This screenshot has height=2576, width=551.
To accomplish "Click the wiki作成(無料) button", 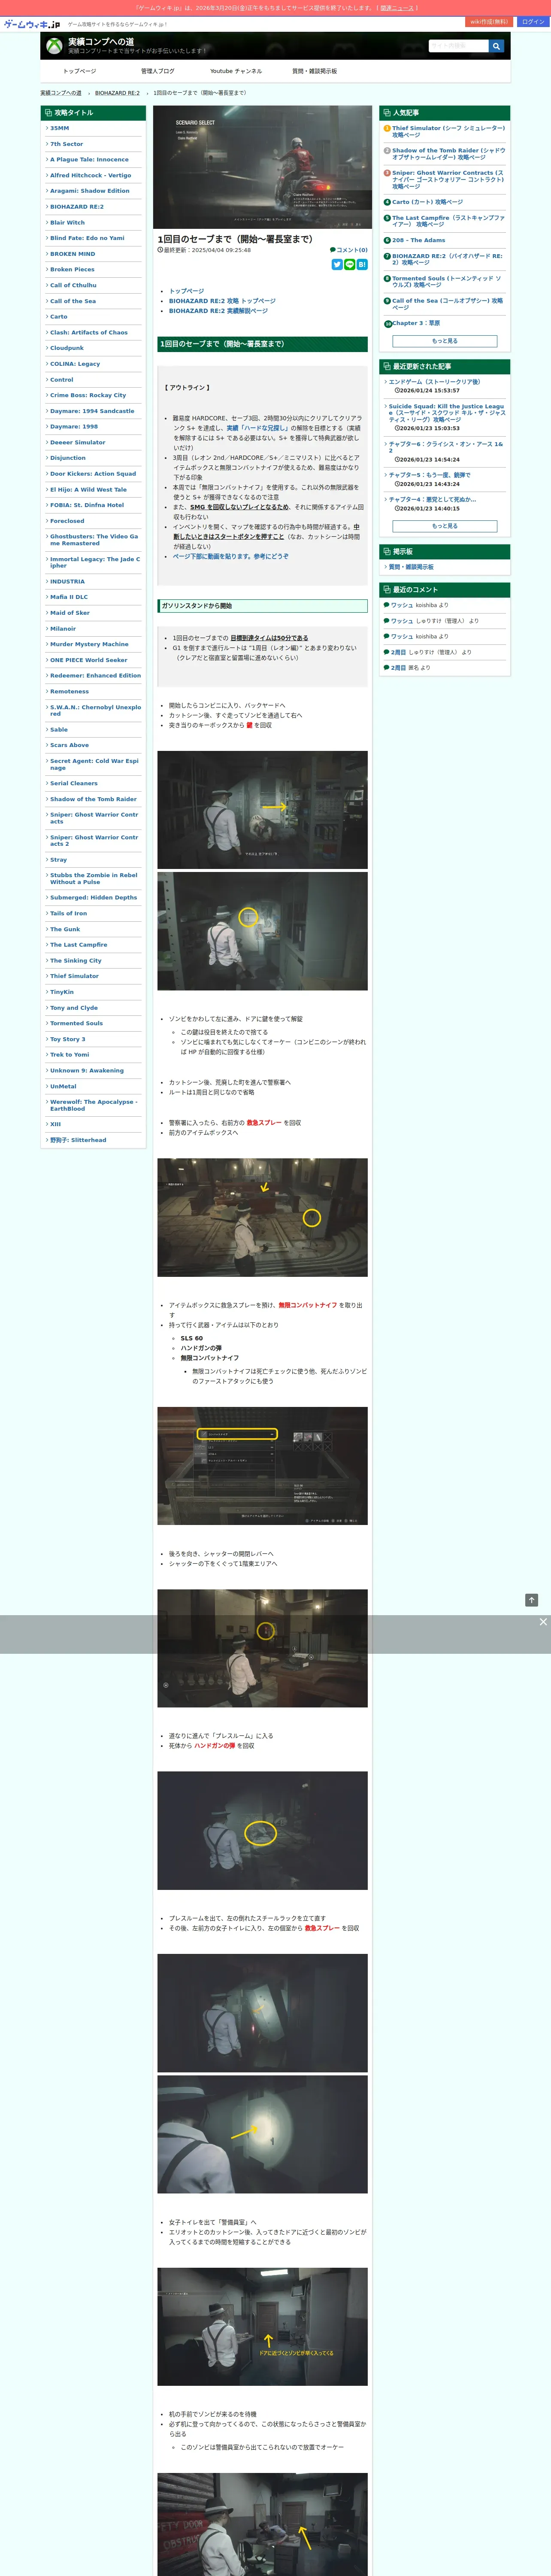I will click(x=489, y=22).
